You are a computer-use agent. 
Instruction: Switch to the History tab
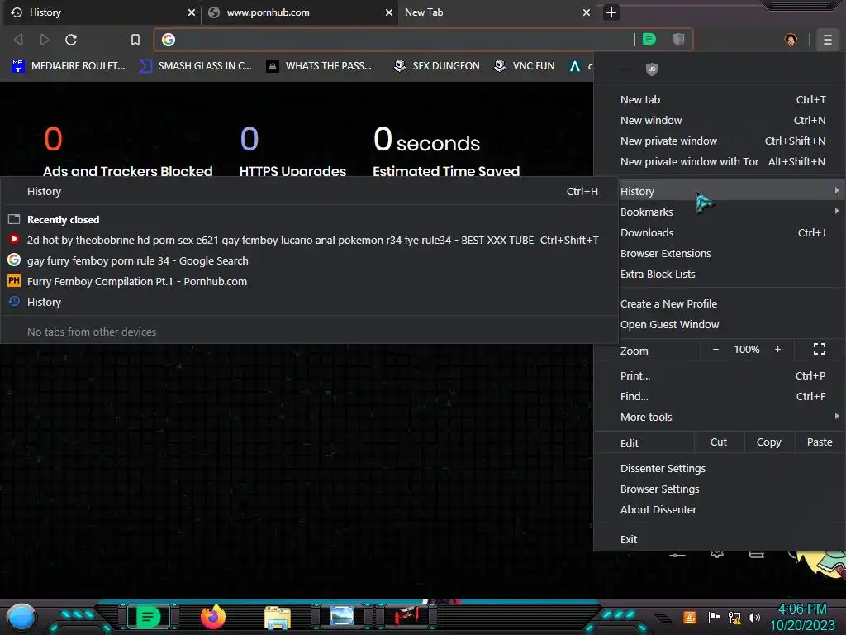point(102,12)
